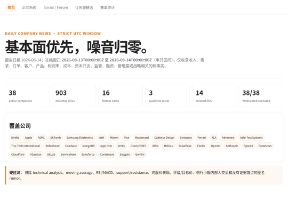This screenshot has height=216, width=288.
Task: Pick the Intel chip
Action: coord(101,138)
